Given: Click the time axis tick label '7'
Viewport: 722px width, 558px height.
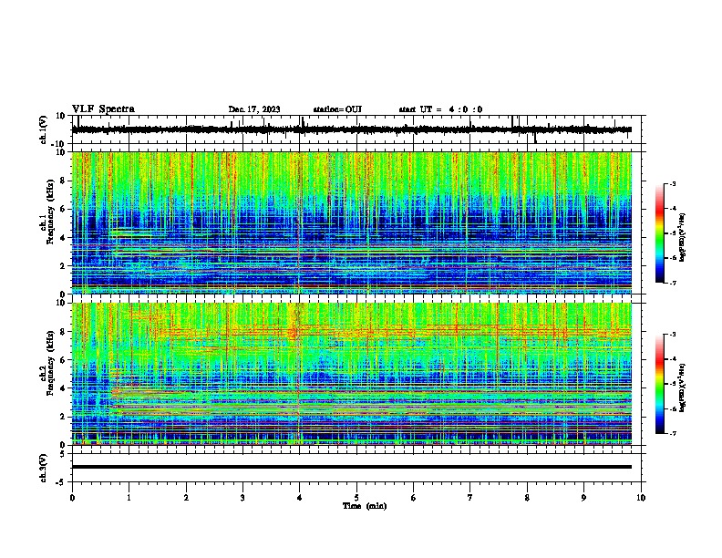Looking at the screenshot, I should (470, 498).
